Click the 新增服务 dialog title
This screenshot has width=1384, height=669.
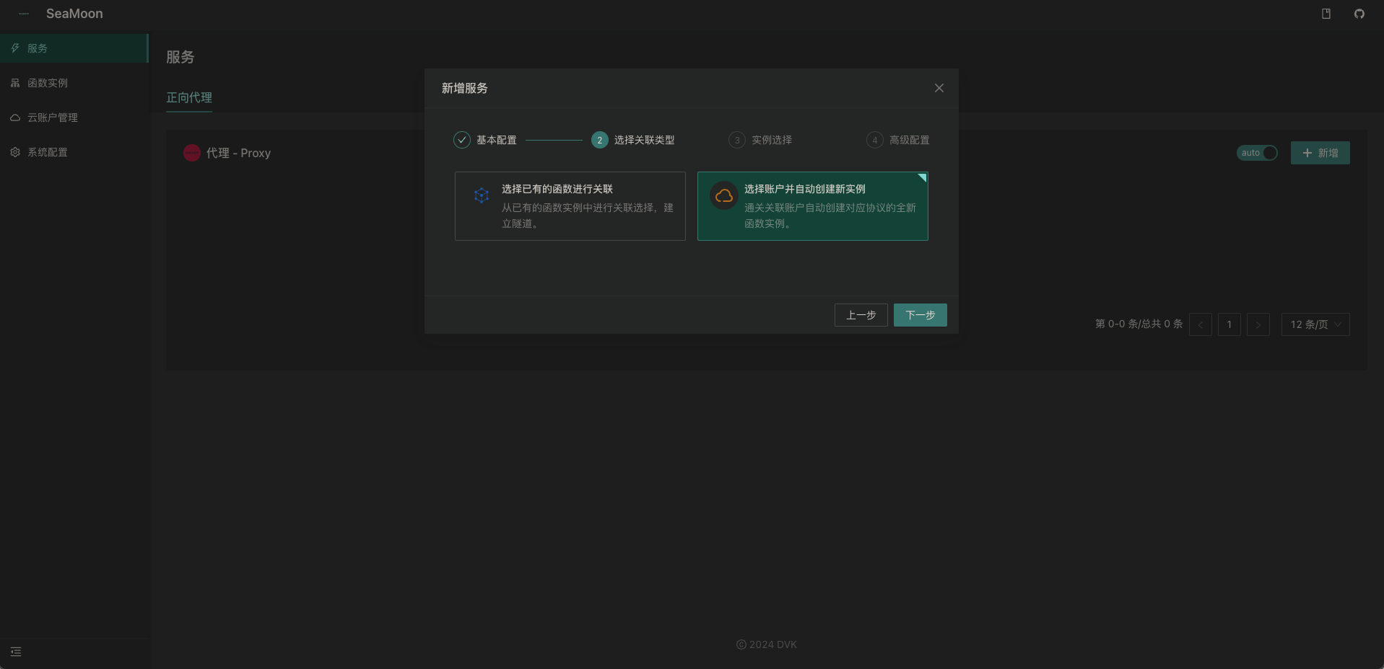[x=465, y=88]
